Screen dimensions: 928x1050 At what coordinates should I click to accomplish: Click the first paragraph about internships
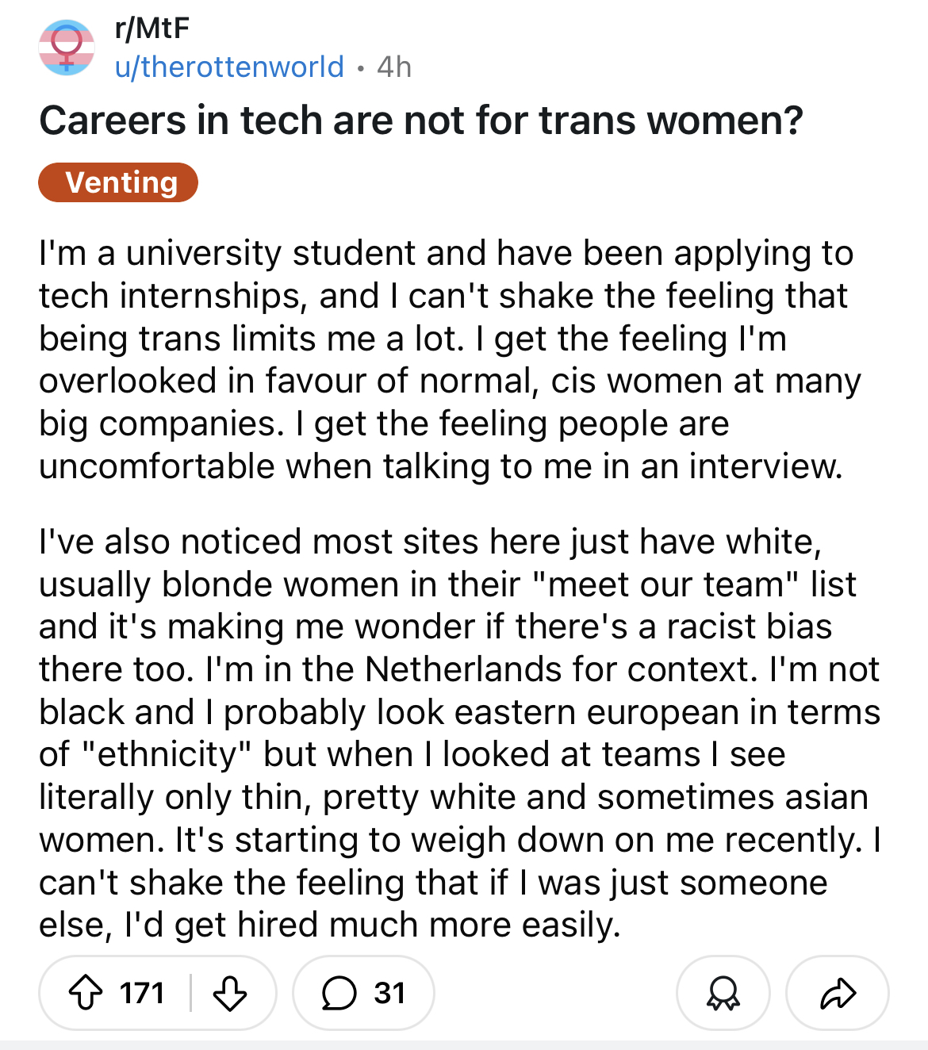pyautogui.click(x=444, y=359)
